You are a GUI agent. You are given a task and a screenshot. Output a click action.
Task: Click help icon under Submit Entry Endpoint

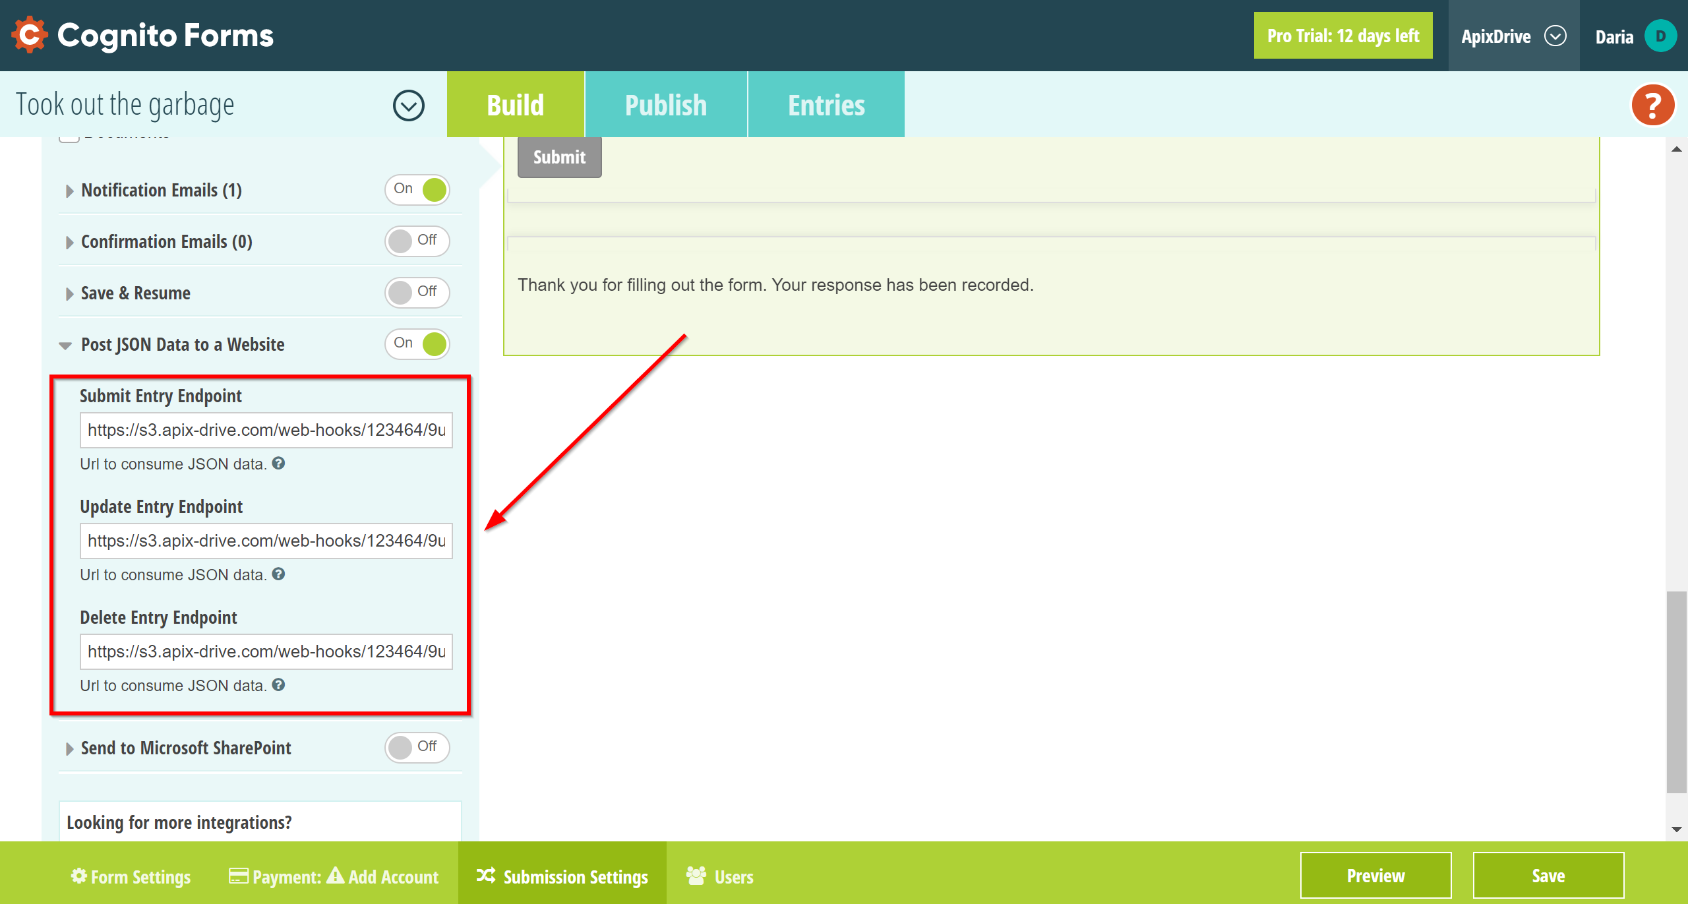point(279,464)
